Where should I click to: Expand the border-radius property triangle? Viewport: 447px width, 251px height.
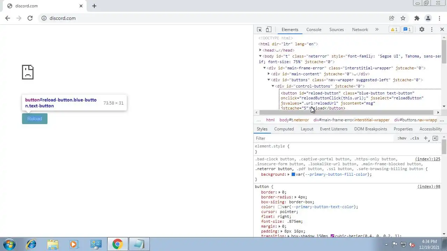coord(295,197)
